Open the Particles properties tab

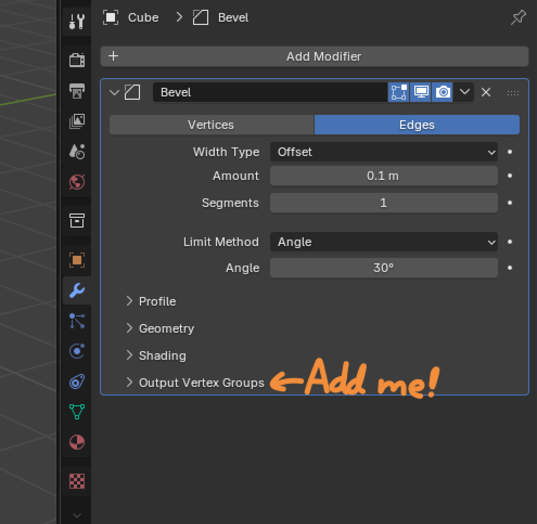(77, 321)
